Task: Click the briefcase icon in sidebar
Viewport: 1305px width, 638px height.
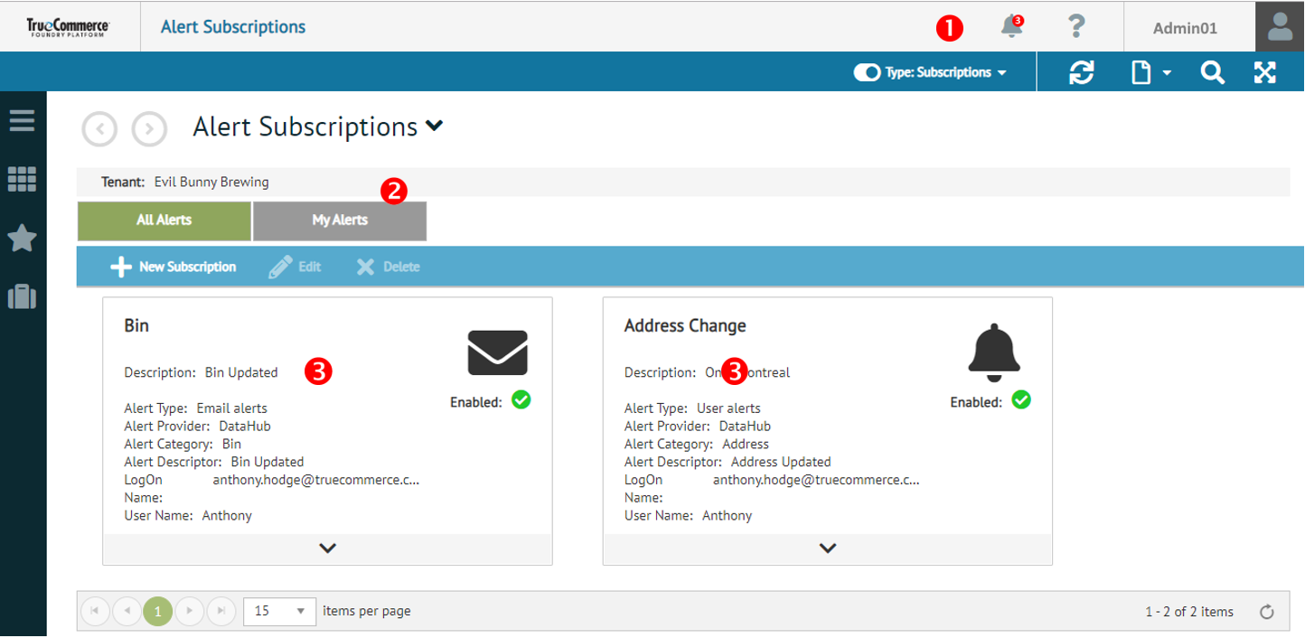Action: (22, 297)
